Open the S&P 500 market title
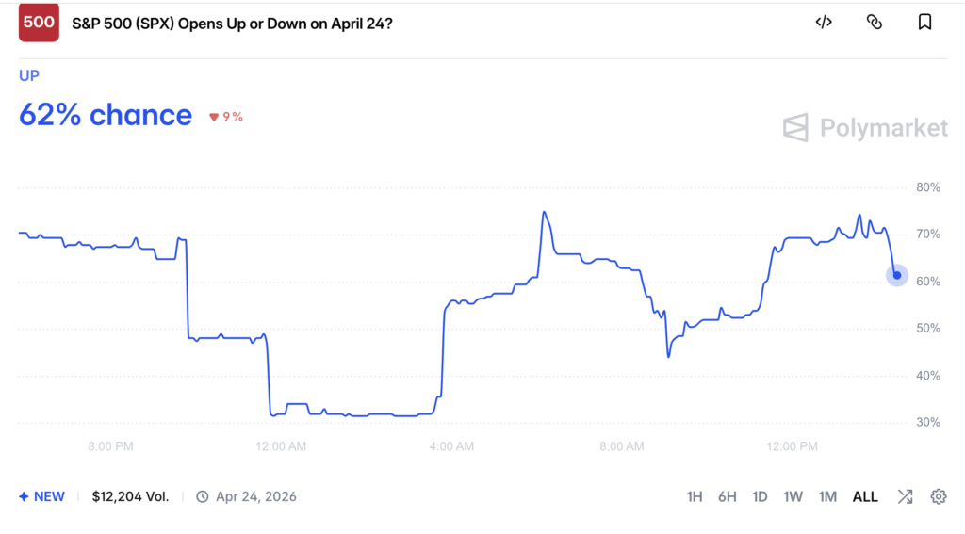The width and height of the screenshot is (965, 534). point(232,23)
